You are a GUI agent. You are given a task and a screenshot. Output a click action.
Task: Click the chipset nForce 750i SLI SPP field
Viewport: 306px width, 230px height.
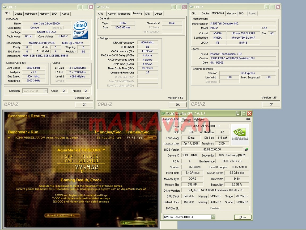coord(243,33)
